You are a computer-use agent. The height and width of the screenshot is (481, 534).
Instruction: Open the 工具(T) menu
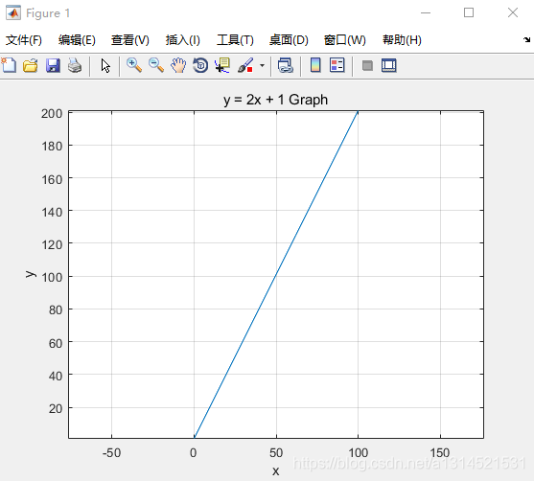[x=235, y=40]
